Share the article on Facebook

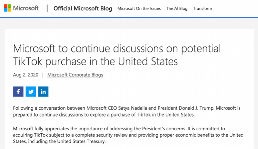[18, 91]
